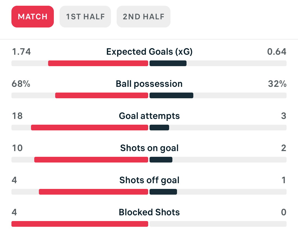The image size is (298, 239).
Task: Click the dark Shots on goal bar
Action: (161, 160)
